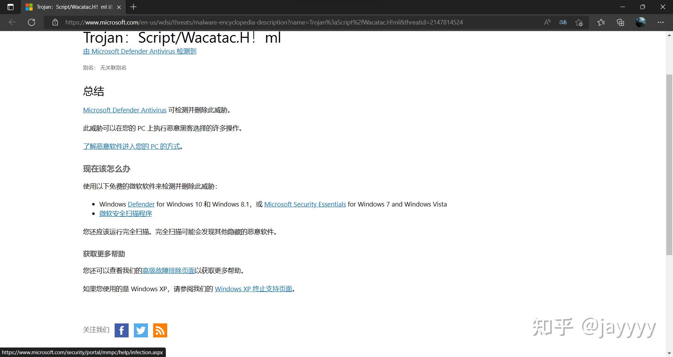The height and width of the screenshot is (357, 673).
Task: Refresh the current page
Action: pyautogui.click(x=32, y=22)
